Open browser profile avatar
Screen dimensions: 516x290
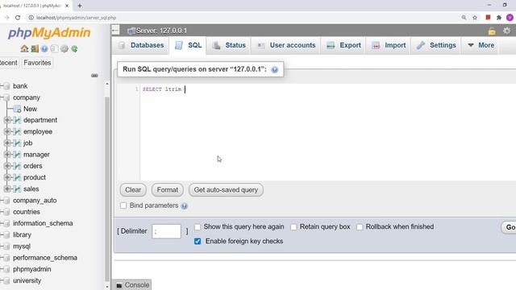(510, 18)
